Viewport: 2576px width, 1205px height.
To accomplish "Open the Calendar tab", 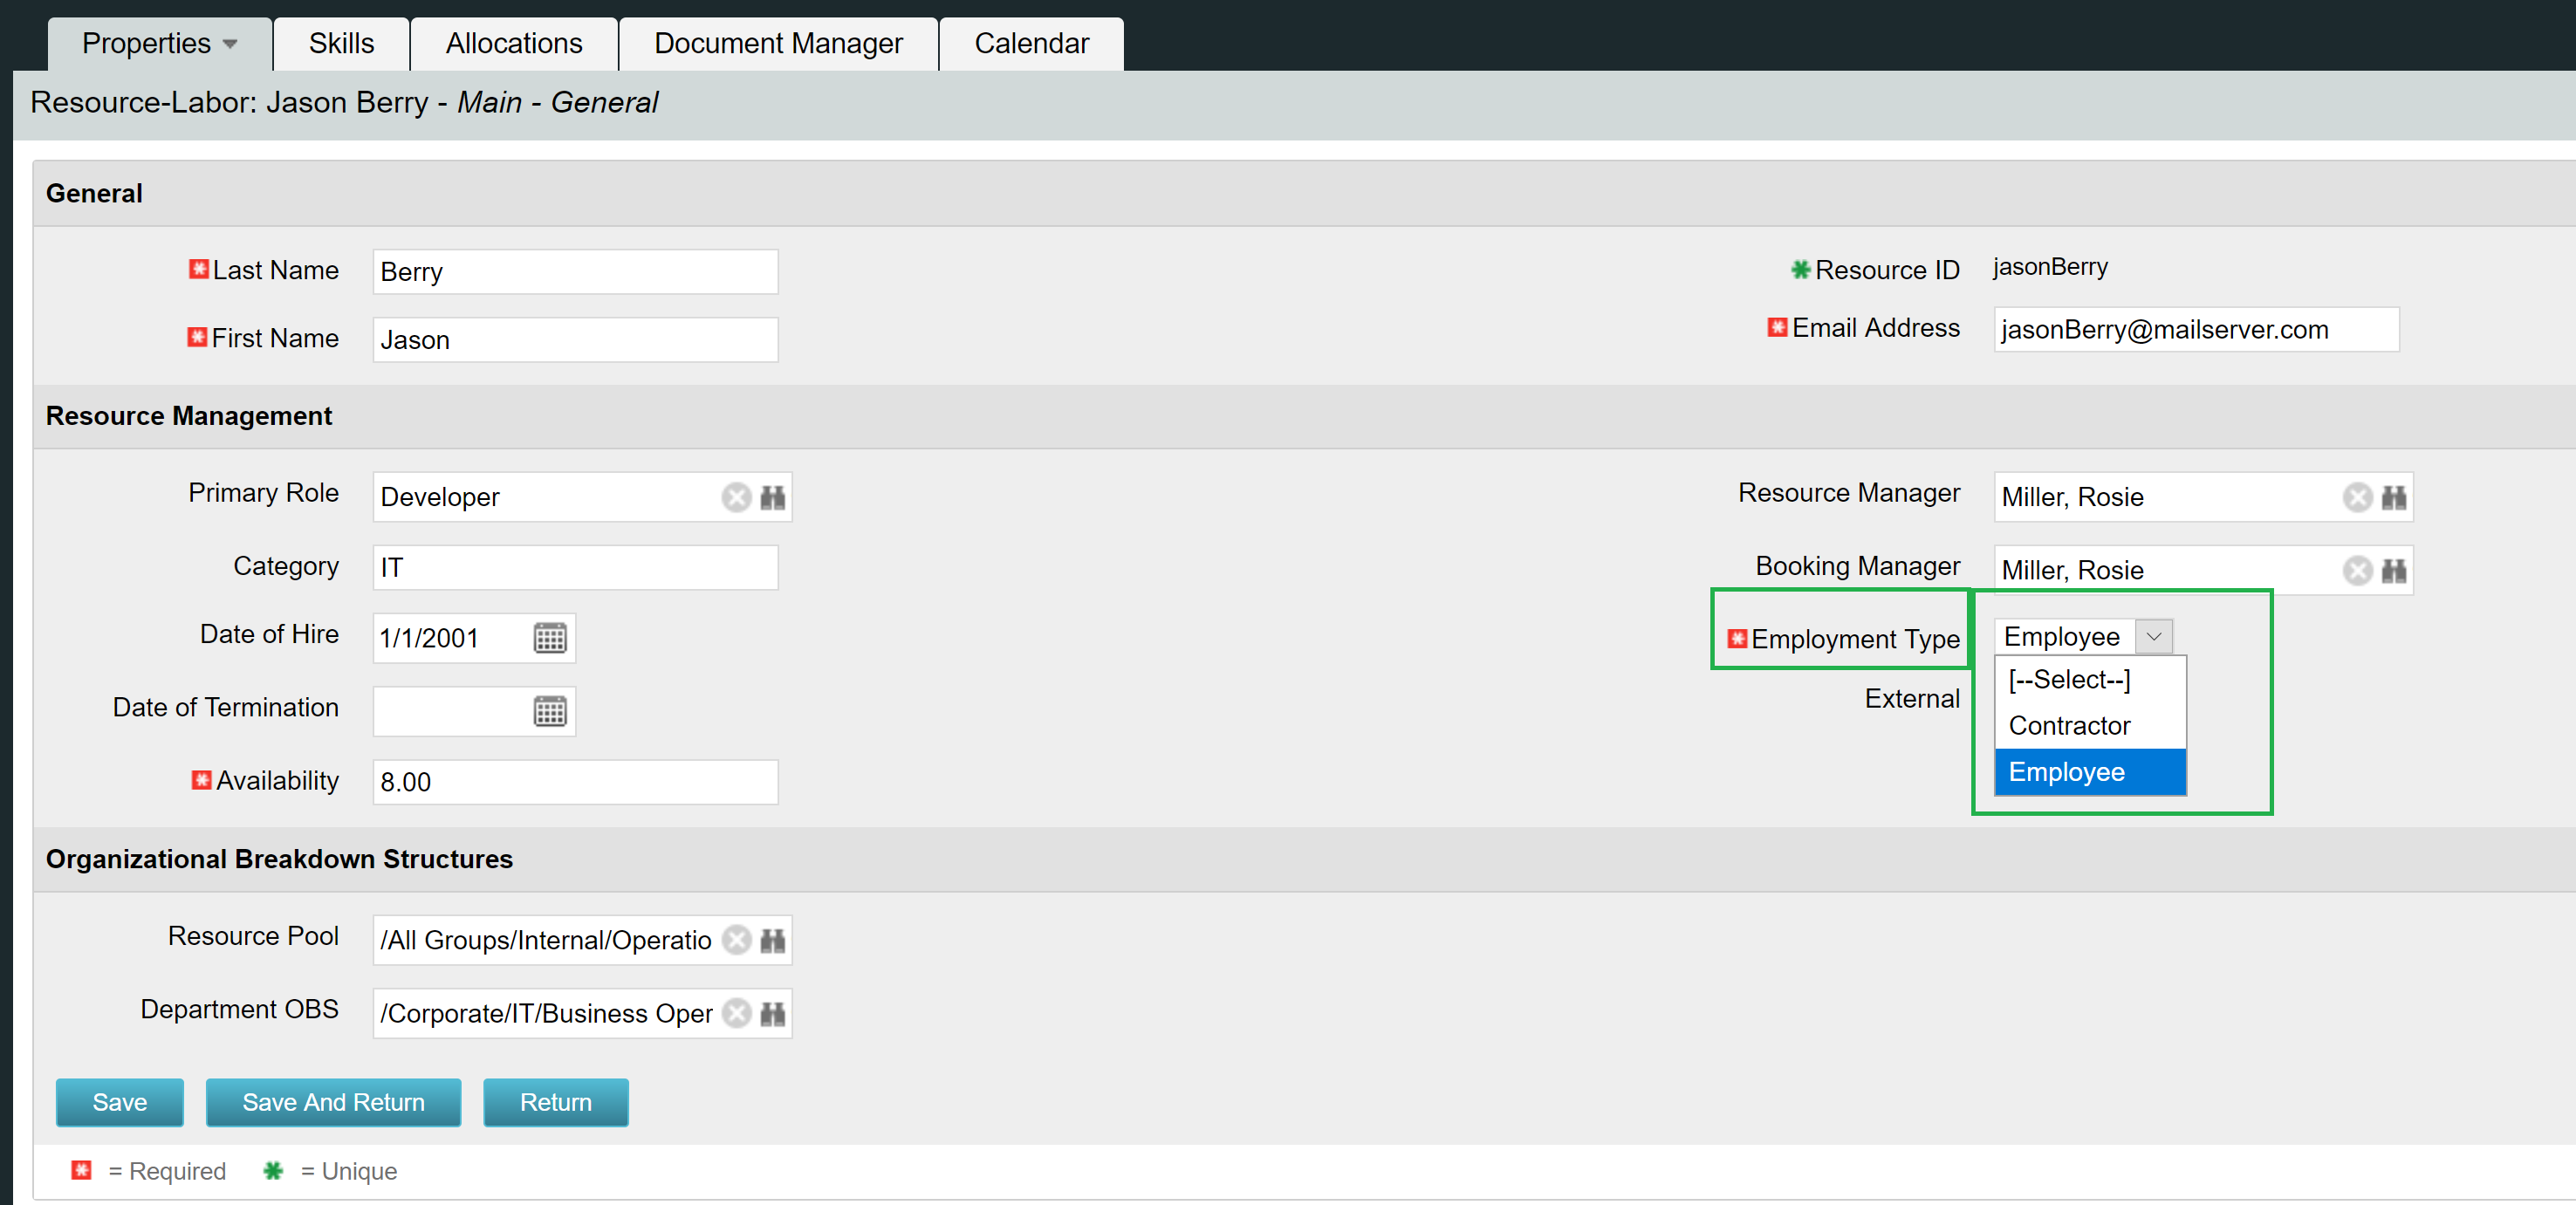I will click(x=1031, y=44).
